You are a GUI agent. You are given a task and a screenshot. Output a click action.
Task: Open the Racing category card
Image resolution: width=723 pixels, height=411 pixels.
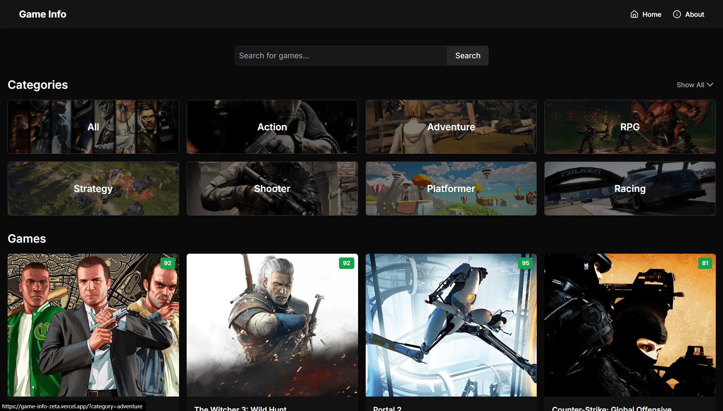pyautogui.click(x=630, y=189)
